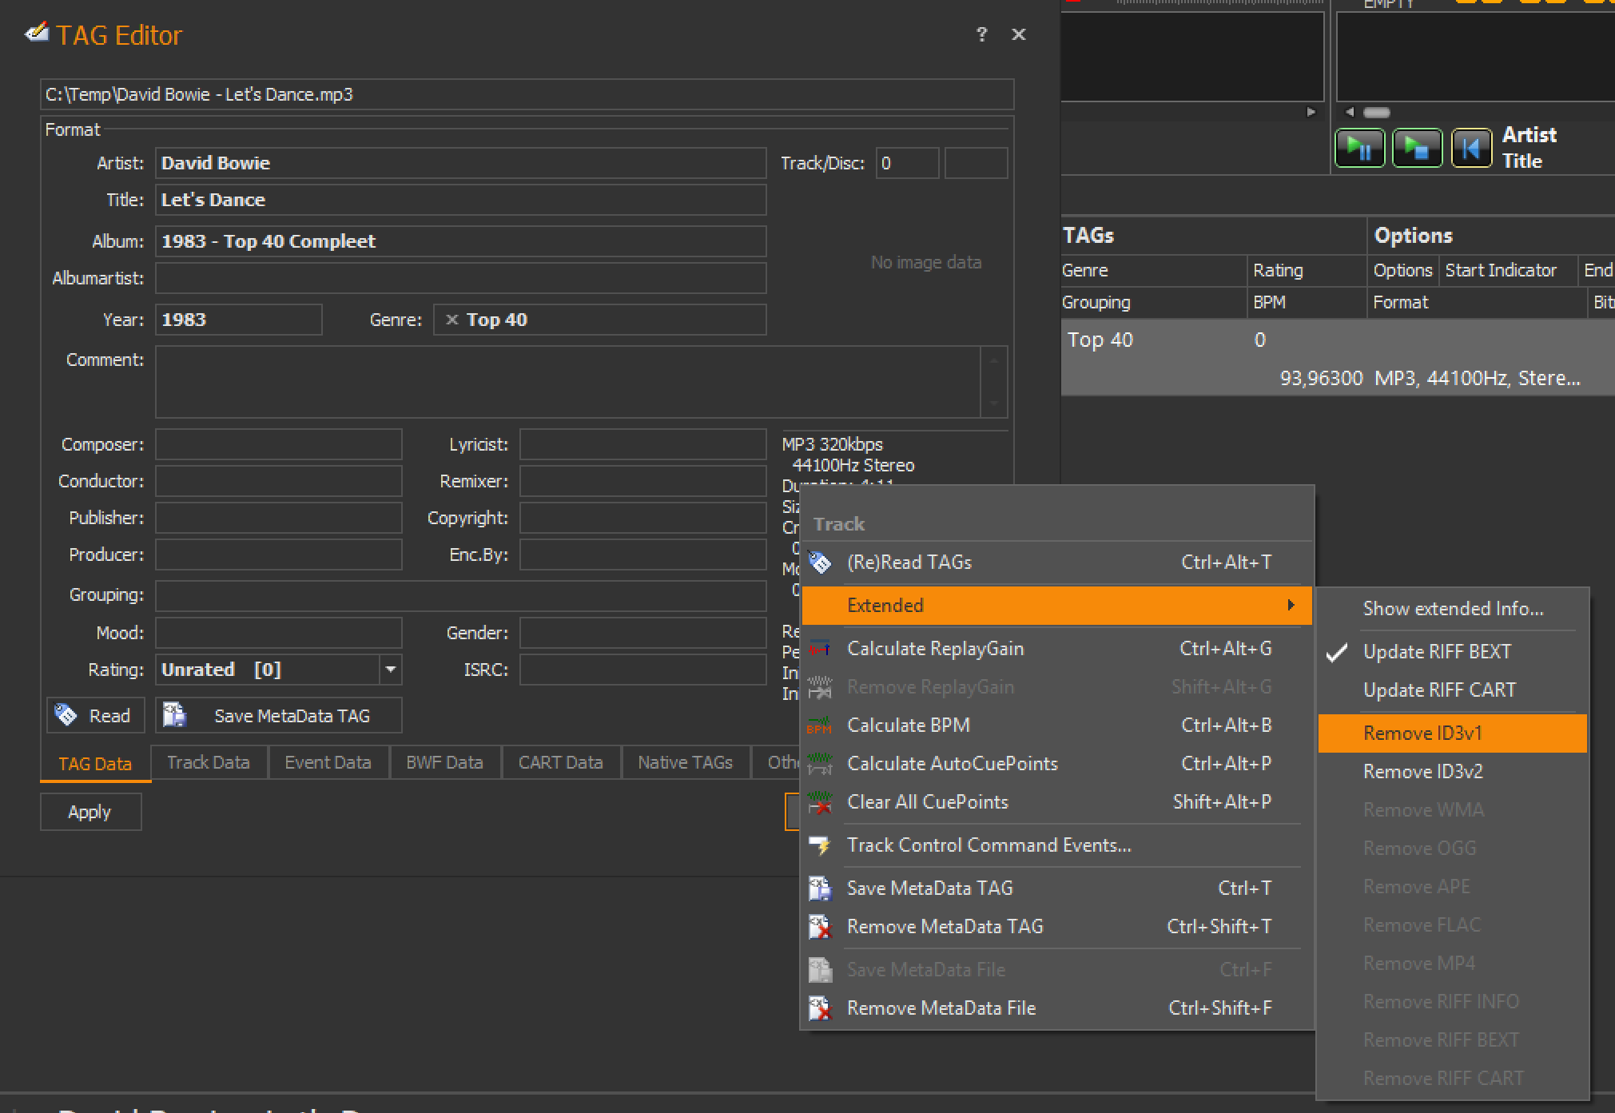Enable the Update RIFF CART option
This screenshot has height=1113, width=1615.
point(1438,690)
